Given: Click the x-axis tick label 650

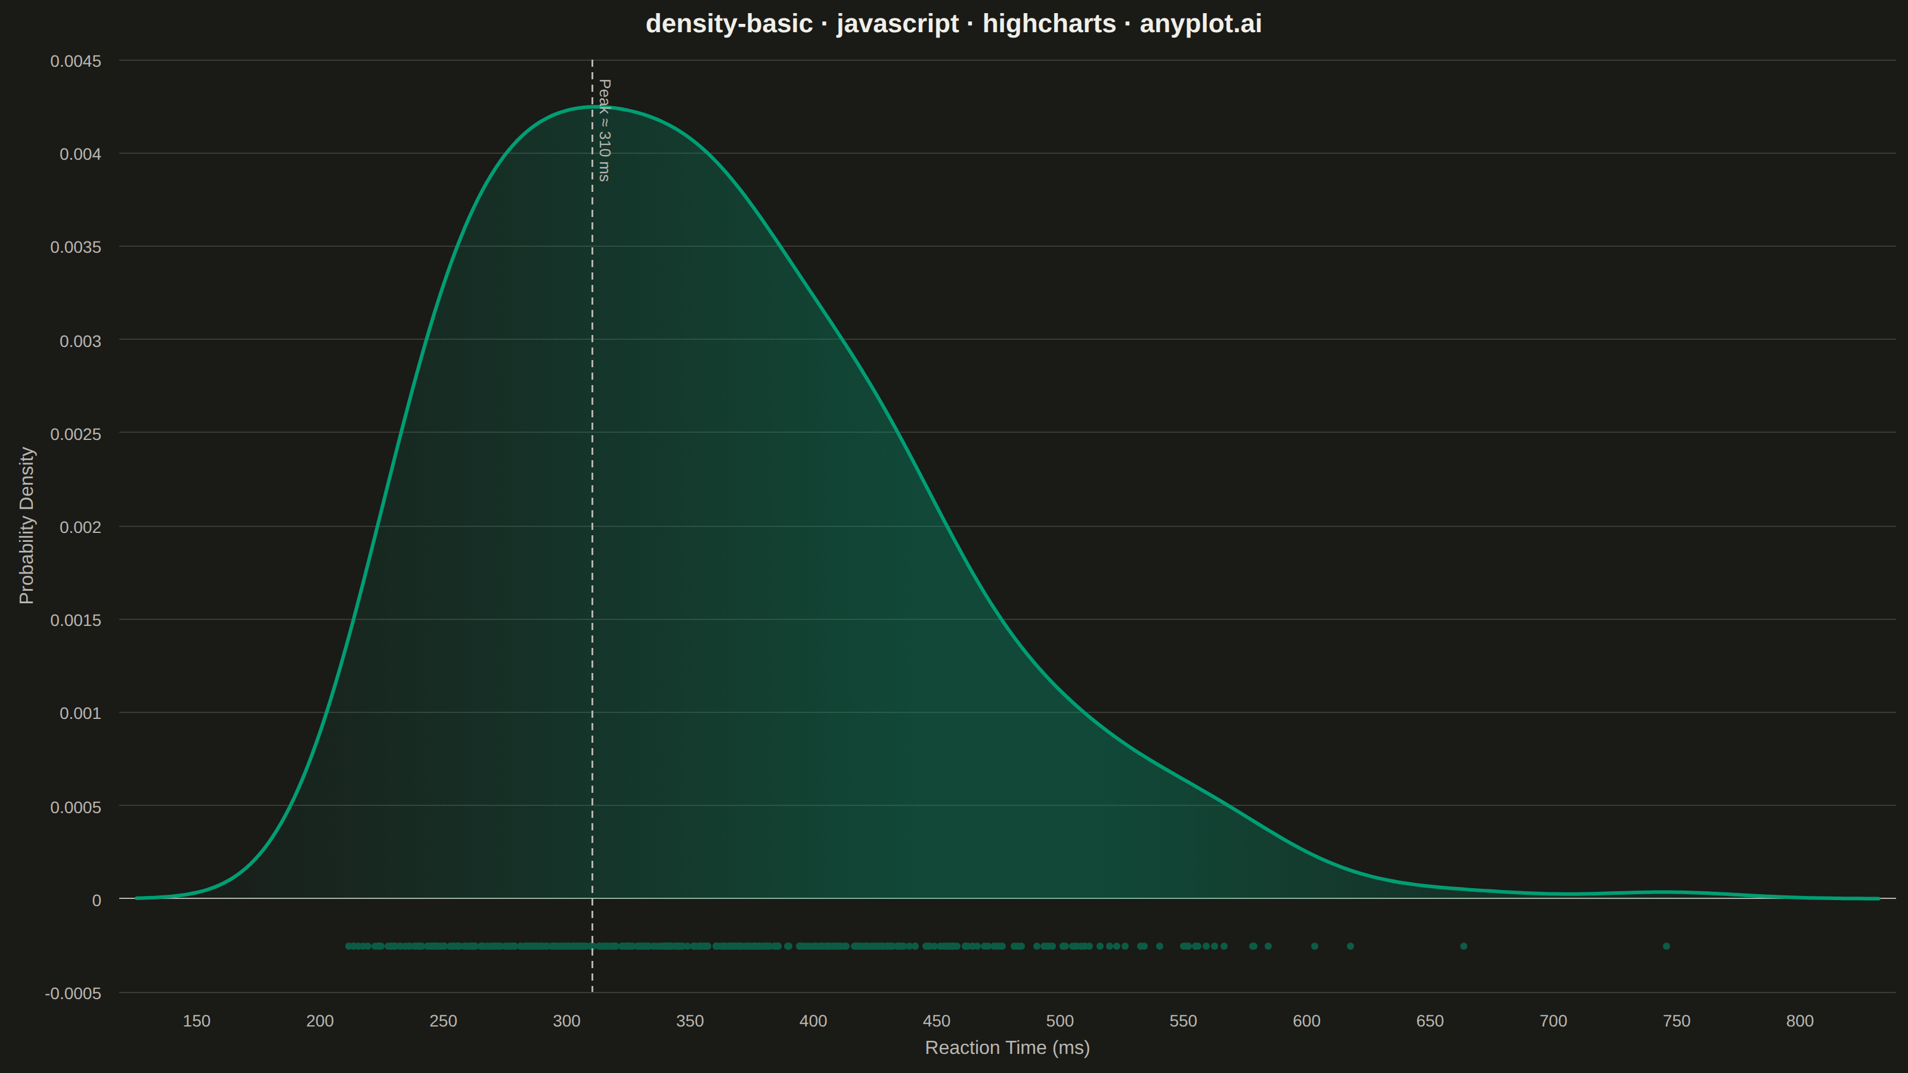Looking at the screenshot, I should click(x=1430, y=1021).
